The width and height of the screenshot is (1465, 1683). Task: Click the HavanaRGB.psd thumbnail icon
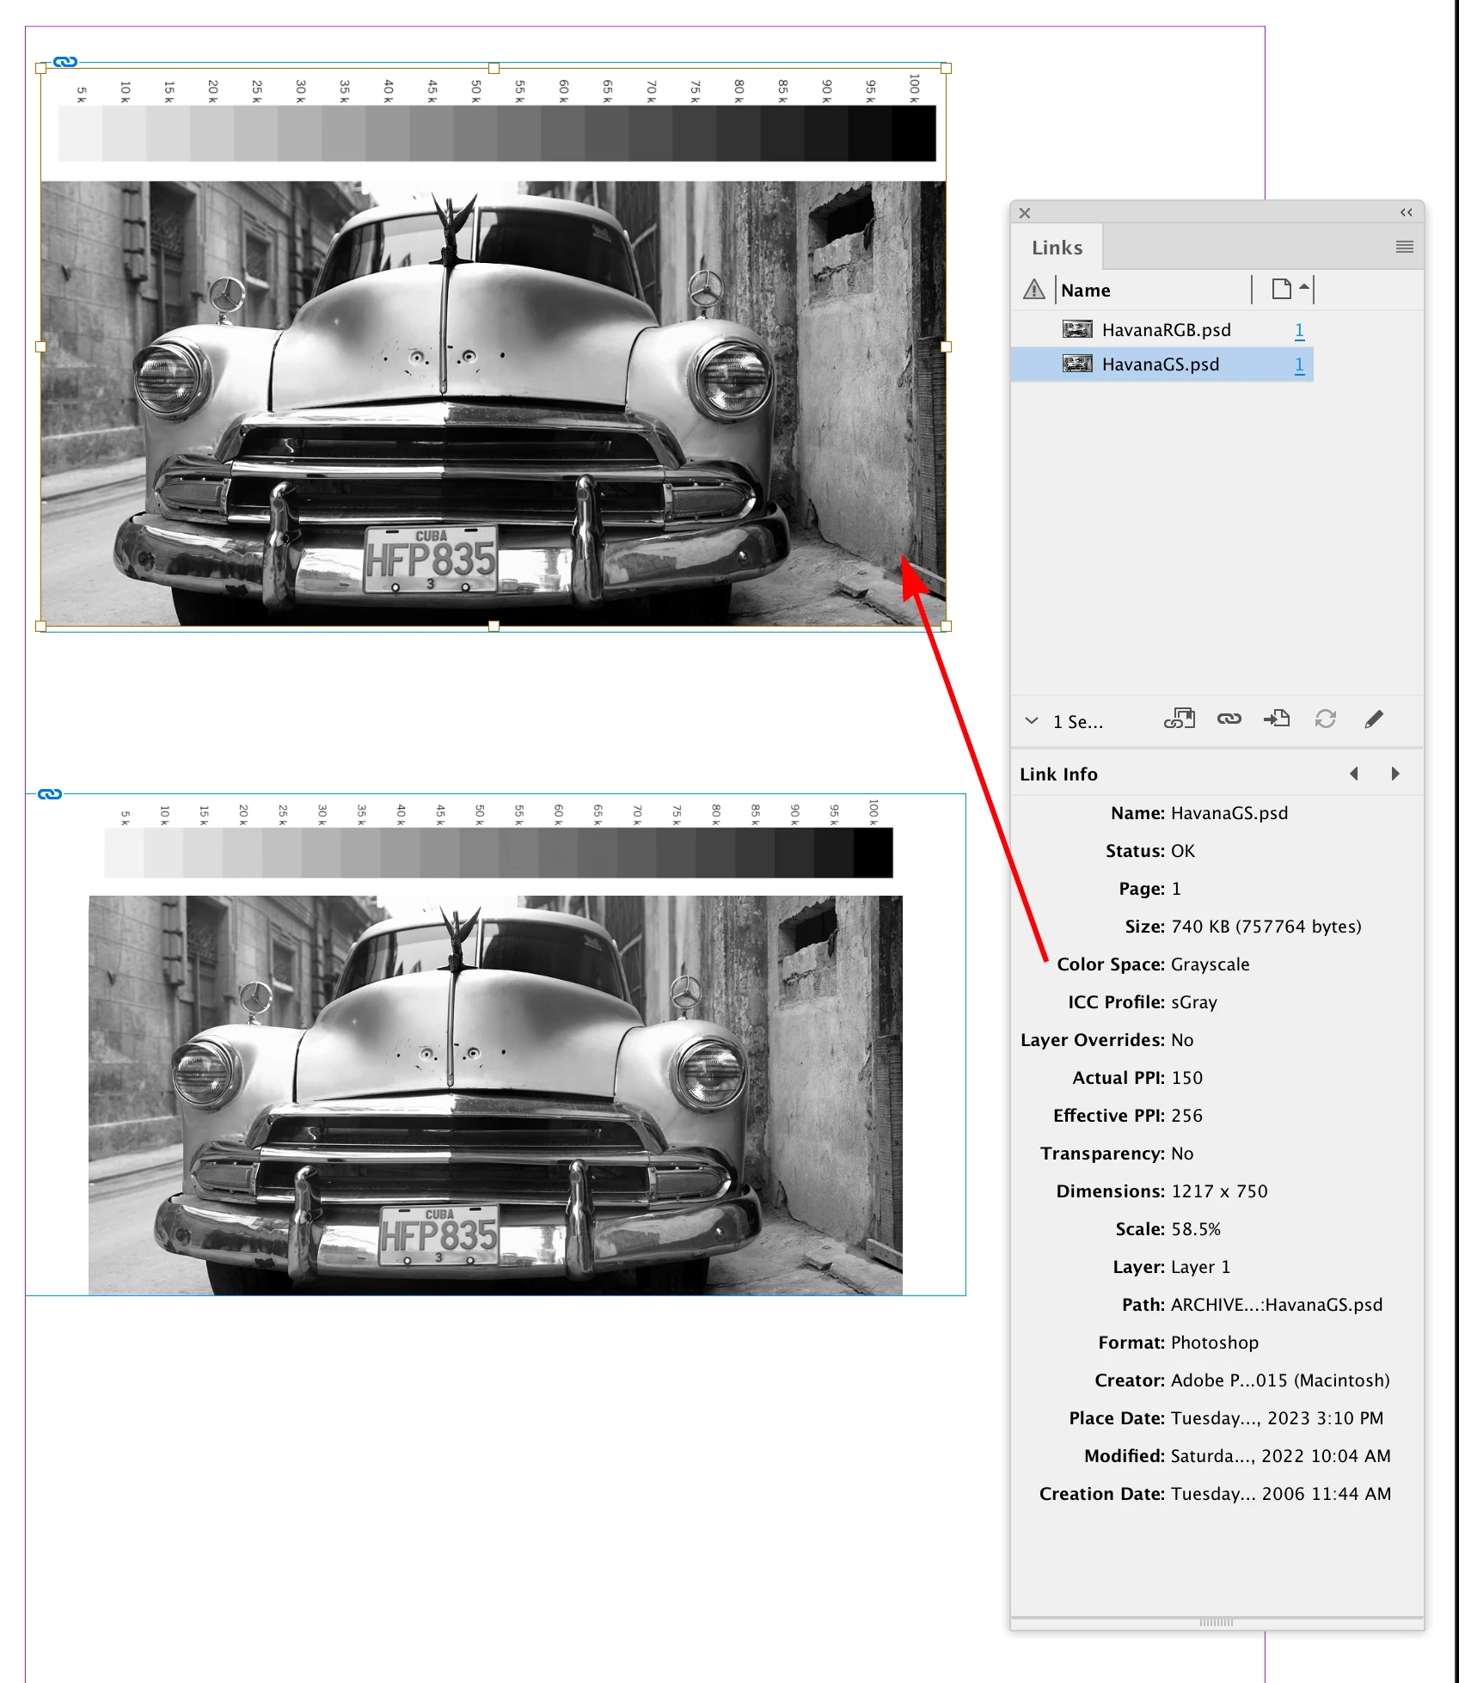[x=1077, y=330]
